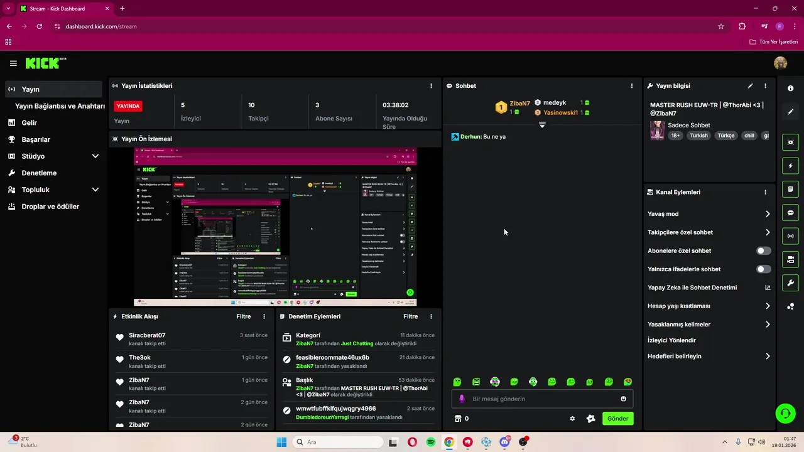Open Yayın bilgisi panel three-dot menu
Screen dimensions: 804x452
[x=765, y=86]
